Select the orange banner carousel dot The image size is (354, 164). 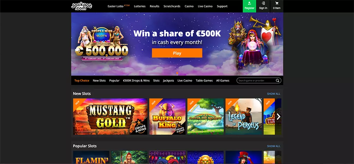coord(177,73)
